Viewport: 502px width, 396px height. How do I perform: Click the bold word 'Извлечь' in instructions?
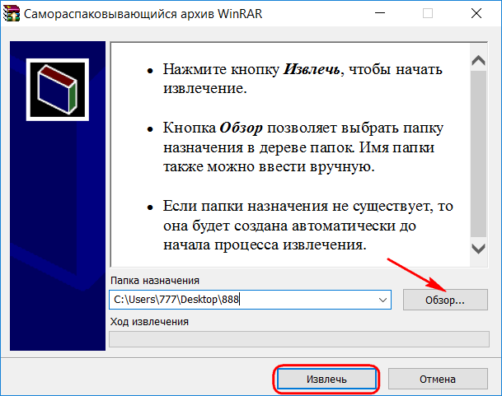(x=312, y=69)
